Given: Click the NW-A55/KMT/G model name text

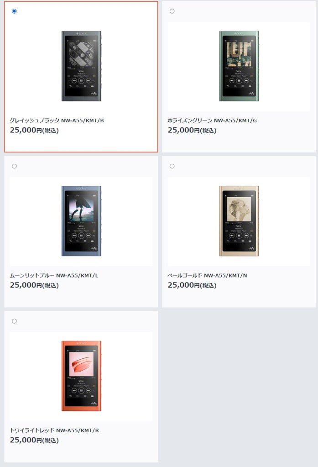Looking at the screenshot, I should (x=235, y=121).
